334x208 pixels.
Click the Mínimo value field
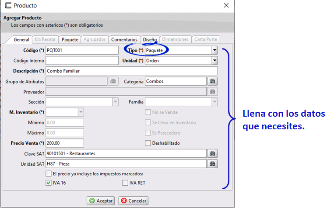point(65,122)
